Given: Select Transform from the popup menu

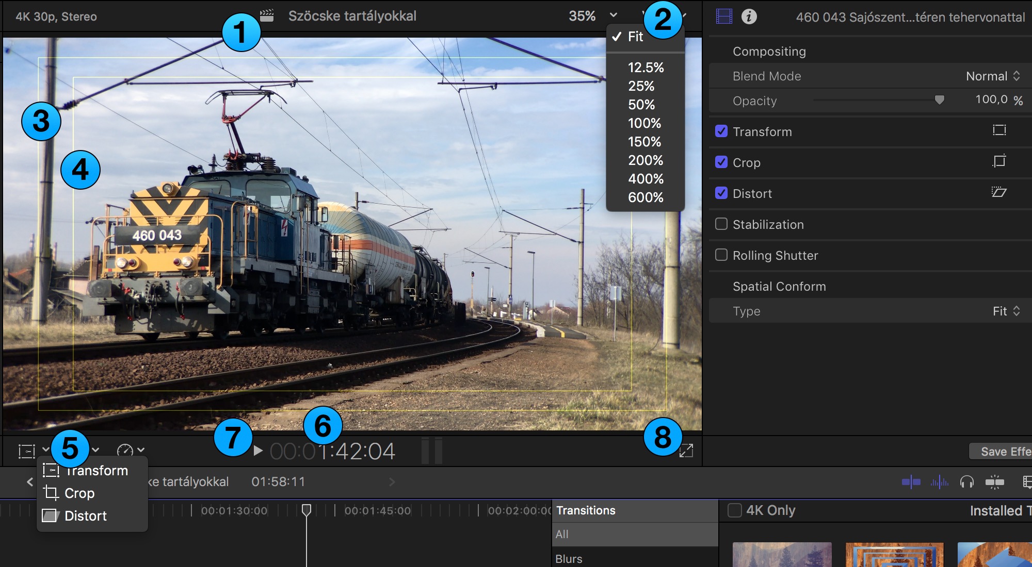Looking at the screenshot, I should click(x=92, y=471).
